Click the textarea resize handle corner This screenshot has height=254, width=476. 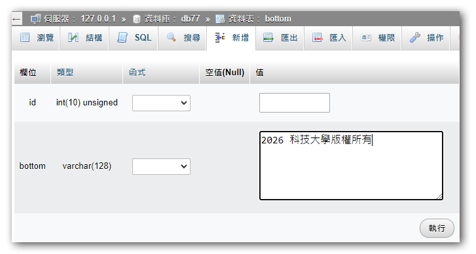pos(439,196)
